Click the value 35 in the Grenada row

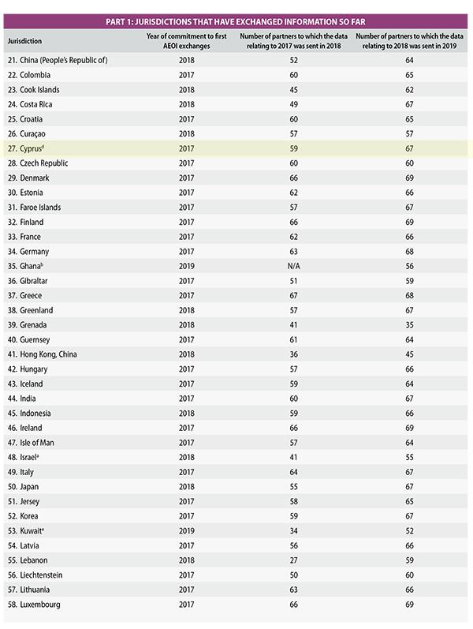tap(408, 324)
